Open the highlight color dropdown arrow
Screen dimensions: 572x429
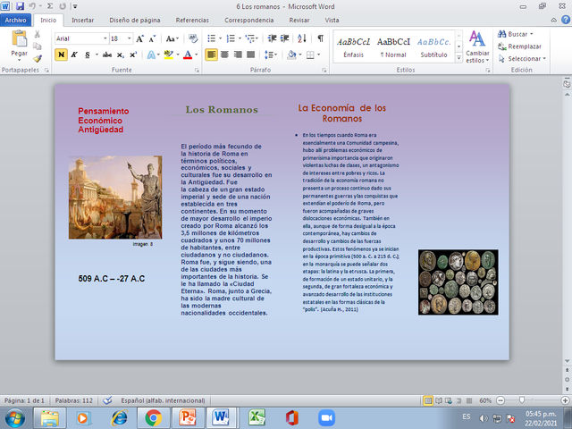[178, 55]
